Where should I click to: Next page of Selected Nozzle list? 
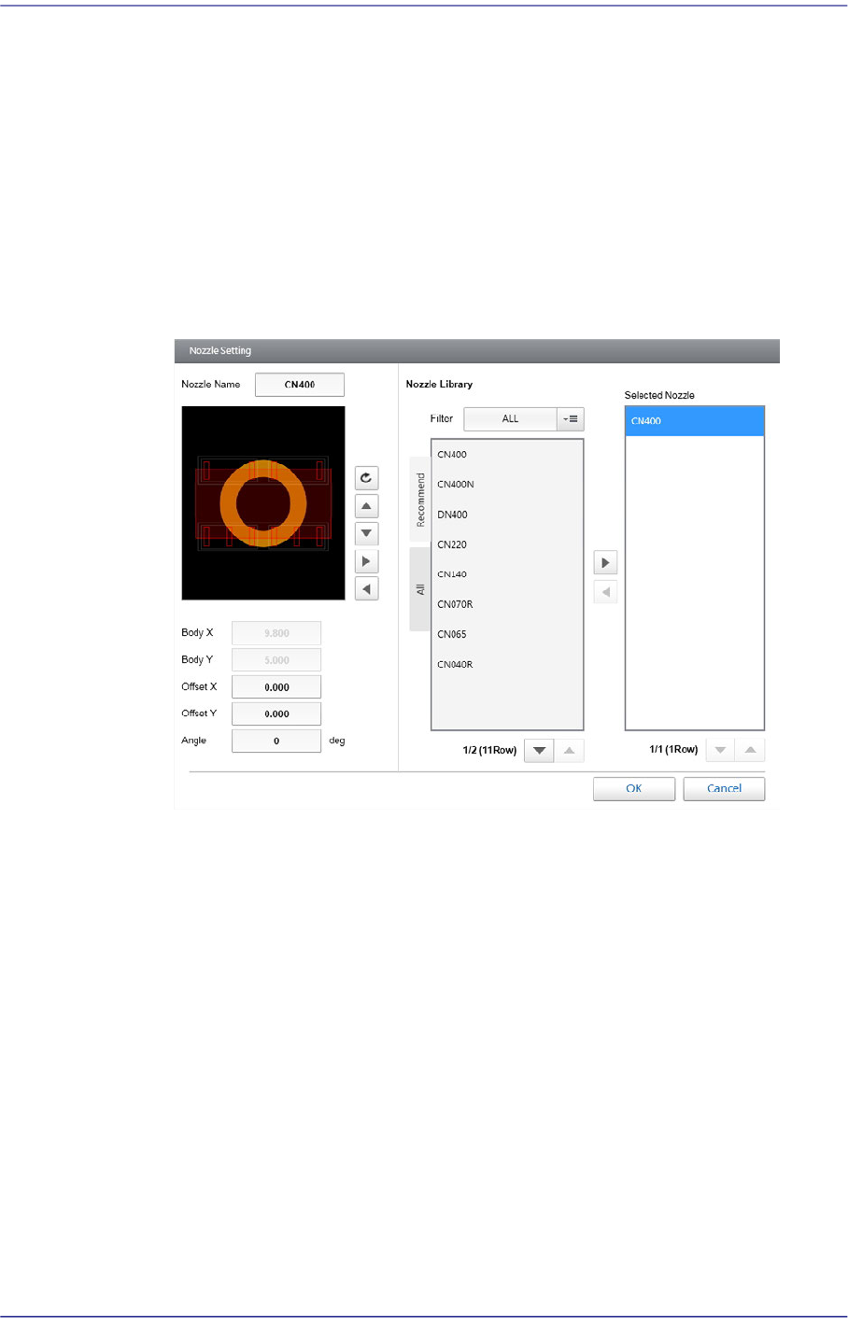click(720, 750)
